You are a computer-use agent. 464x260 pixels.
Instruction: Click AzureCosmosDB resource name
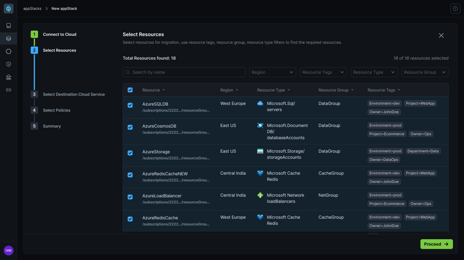pos(159,126)
